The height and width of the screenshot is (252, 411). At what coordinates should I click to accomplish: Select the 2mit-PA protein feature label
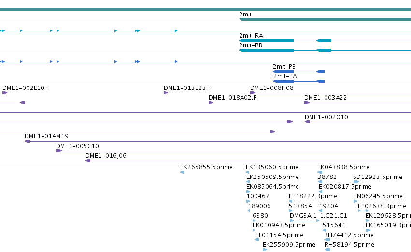tap(285, 76)
